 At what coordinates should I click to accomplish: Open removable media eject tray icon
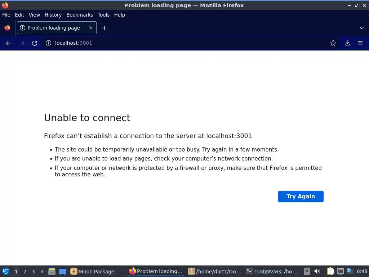point(307,271)
